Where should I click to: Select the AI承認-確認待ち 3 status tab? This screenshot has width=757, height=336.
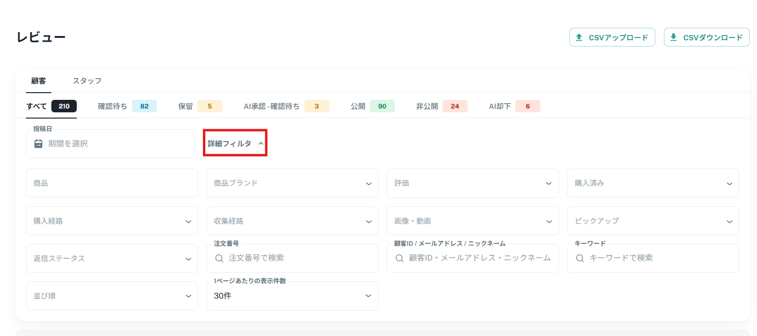(x=286, y=106)
